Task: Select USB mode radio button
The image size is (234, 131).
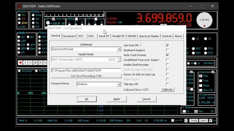Action: pyautogui.click(x=19, y=41)
